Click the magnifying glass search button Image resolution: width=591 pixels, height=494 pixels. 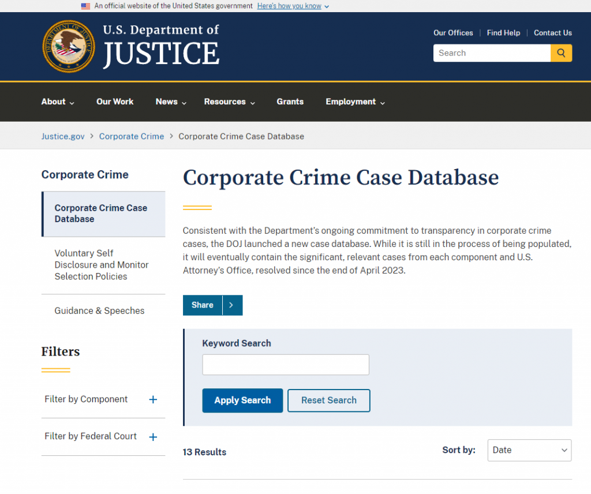[x=561, y=53]
